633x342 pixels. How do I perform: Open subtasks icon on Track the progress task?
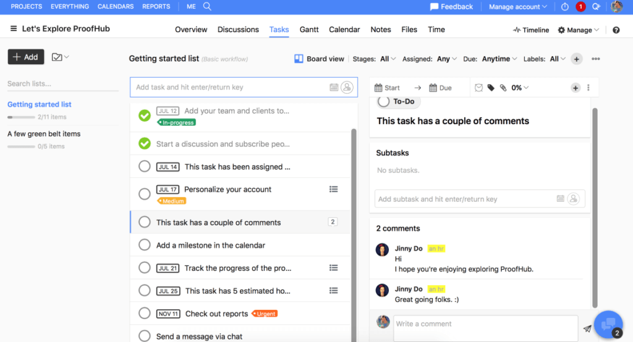333,268
